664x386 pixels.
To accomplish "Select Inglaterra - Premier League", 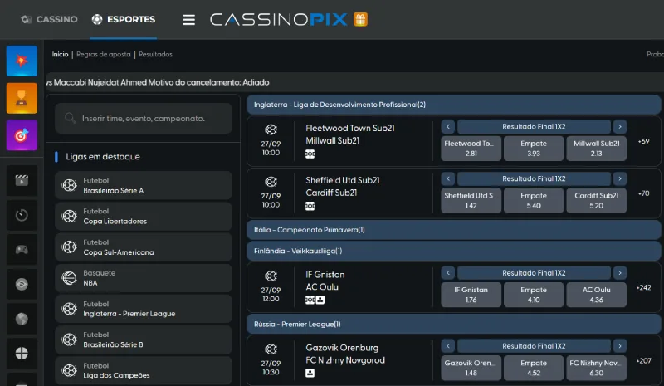I will [x=144, y=309].
